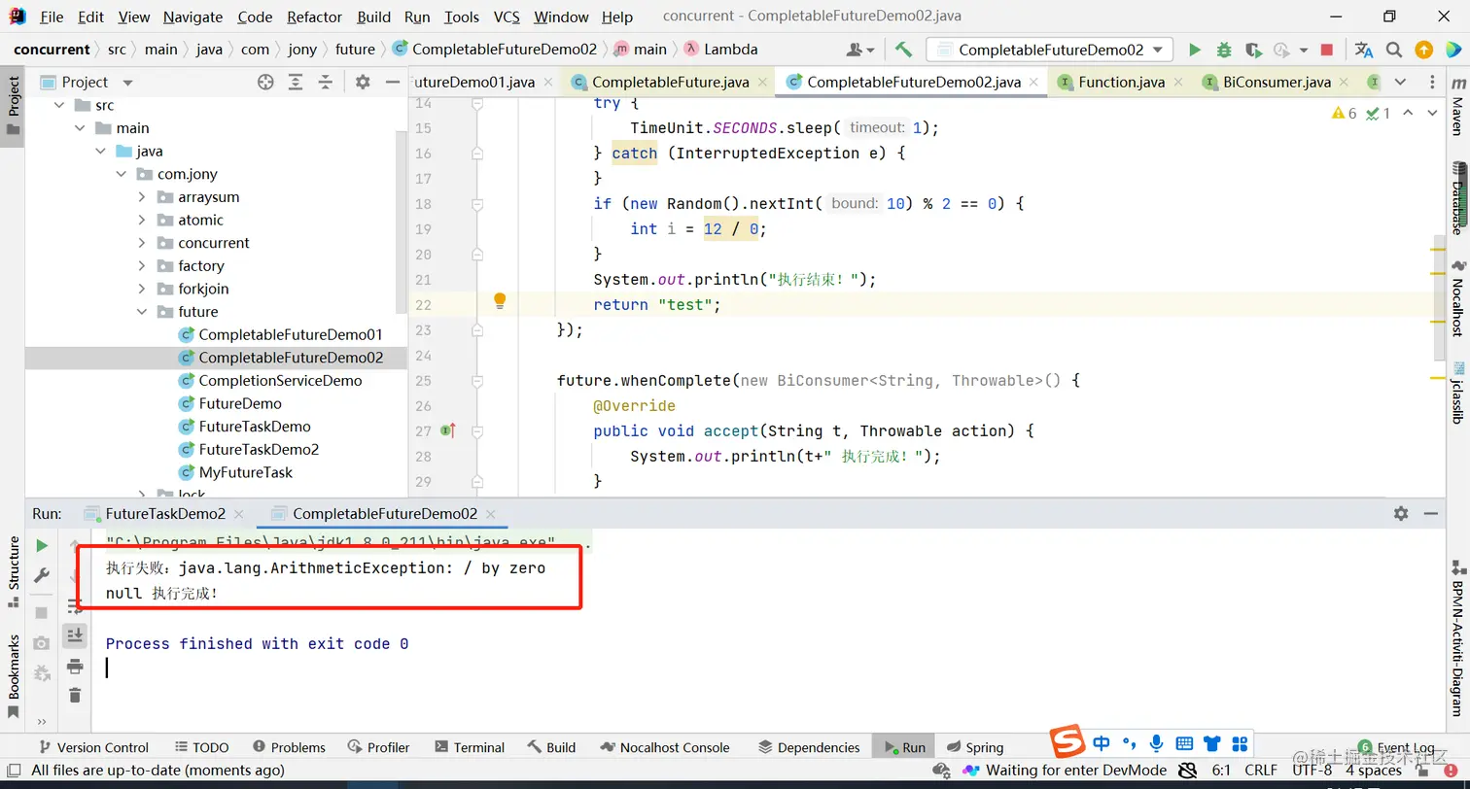Click the editor vertical scrollbar
The width and height of the screenshot is (1470, 789).
click(1440, 296)
